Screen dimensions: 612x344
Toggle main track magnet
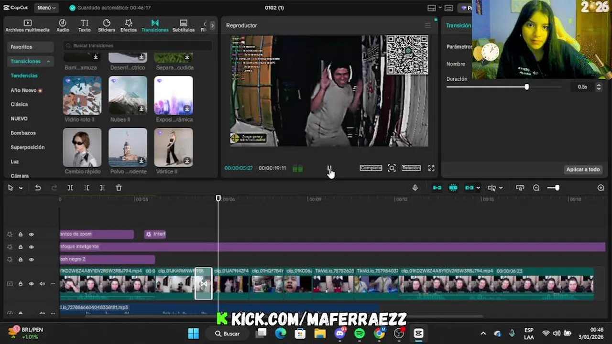pyautogui.click(x=437, y=188)
